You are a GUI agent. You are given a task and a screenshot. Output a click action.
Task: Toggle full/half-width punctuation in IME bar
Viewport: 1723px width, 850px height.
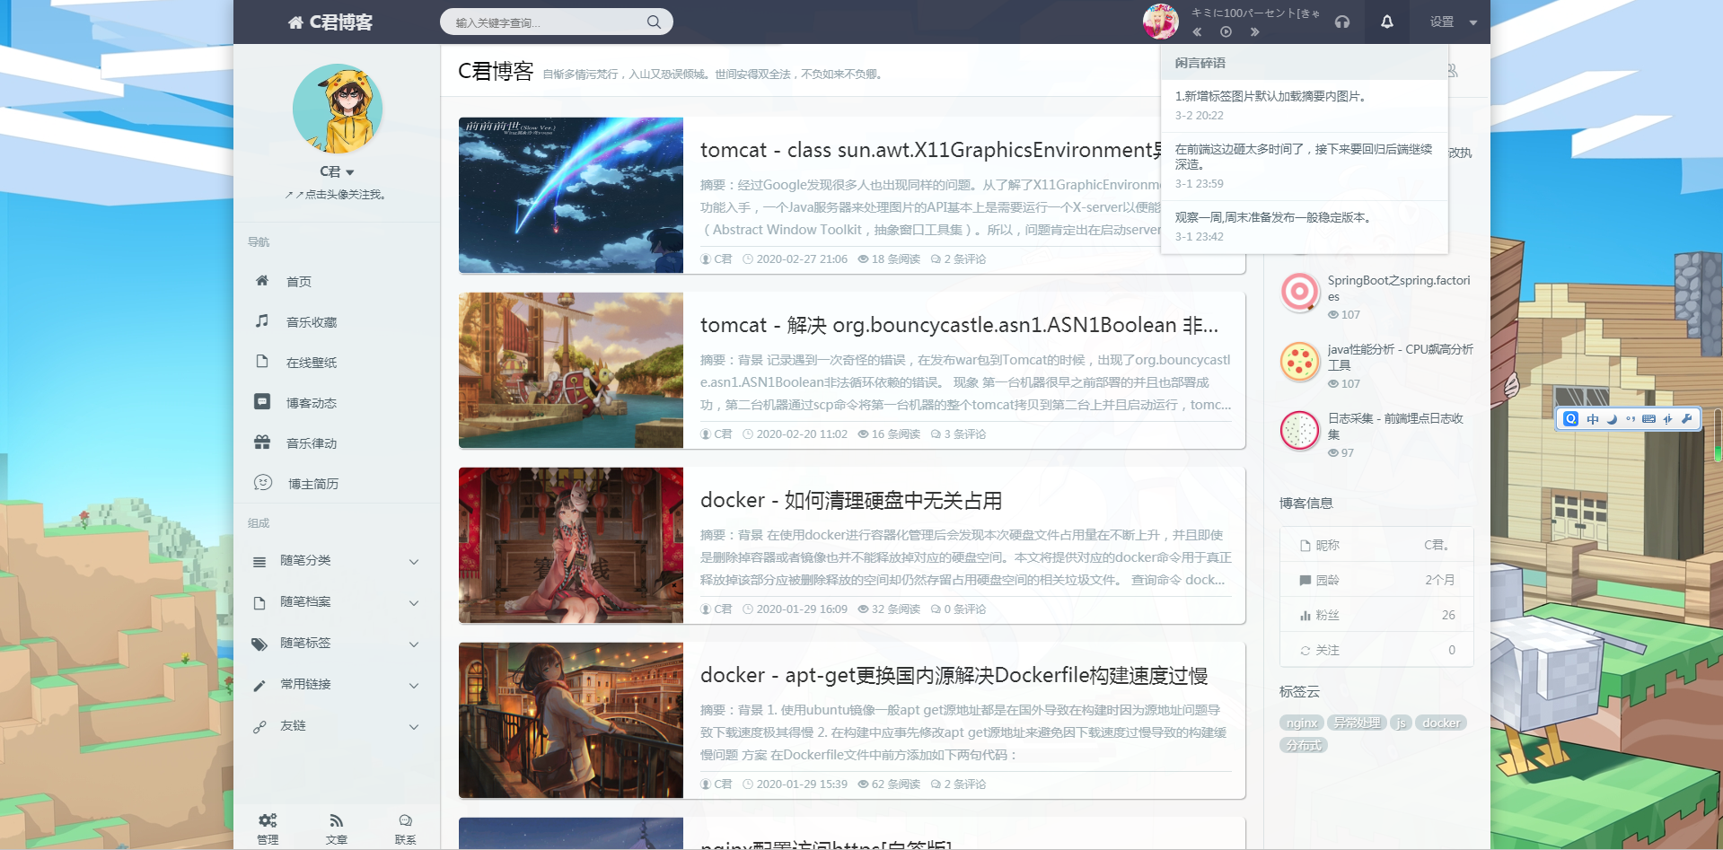[1630, 418]
